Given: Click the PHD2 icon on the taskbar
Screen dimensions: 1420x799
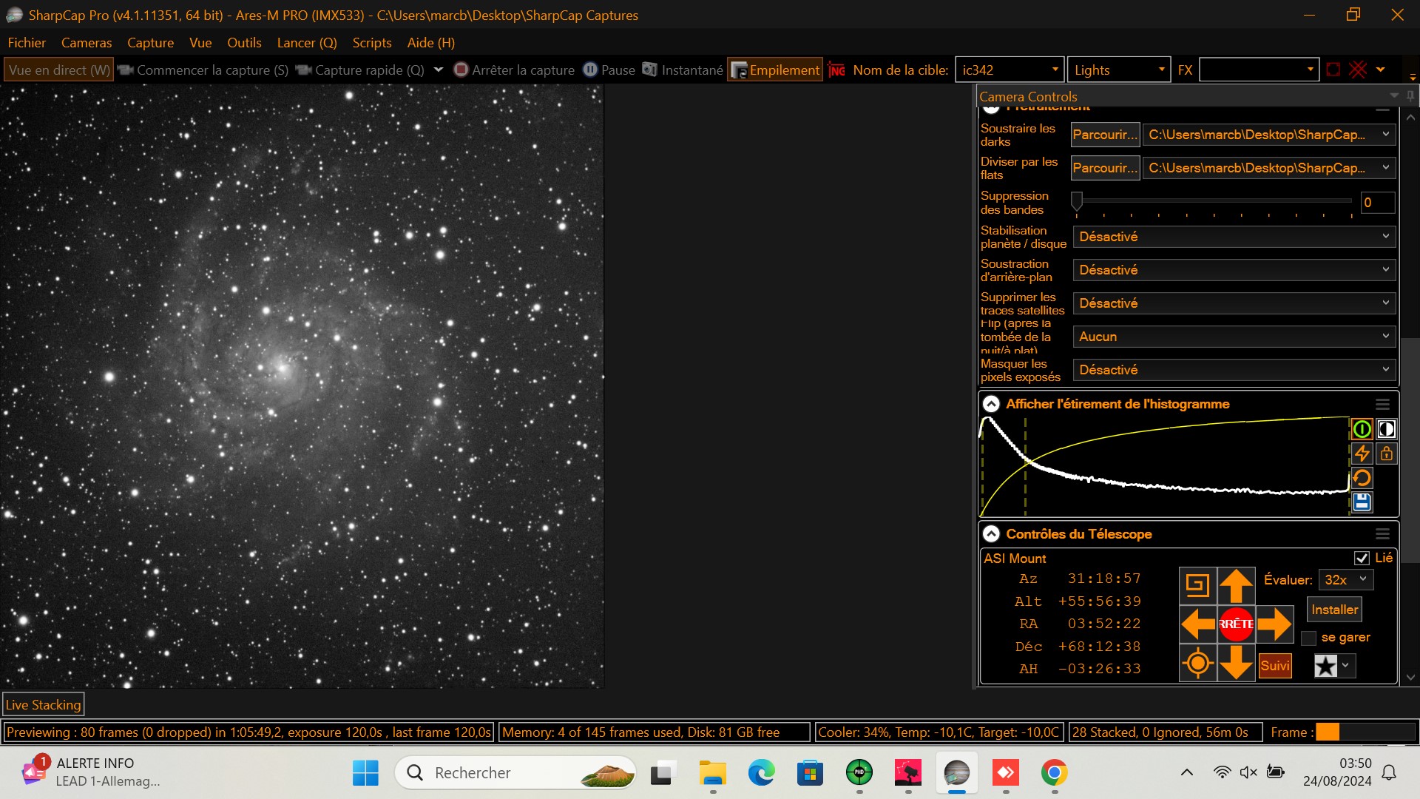Looking at the screenshot, I should click(x=859, y=773).
